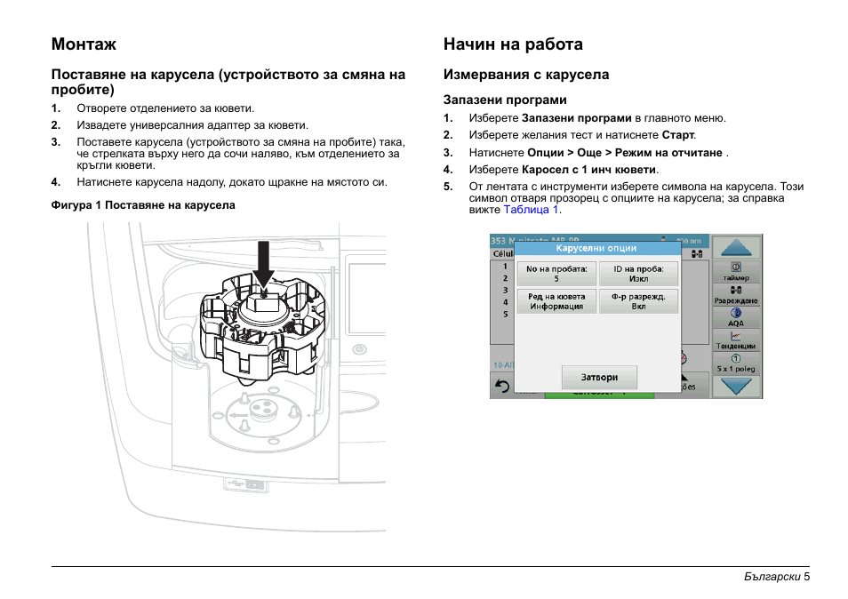Image resolution: width=848 pixels, height=599 pixels.
Task: Click the 'Монтаж' heading
Action: pos(84,44)
